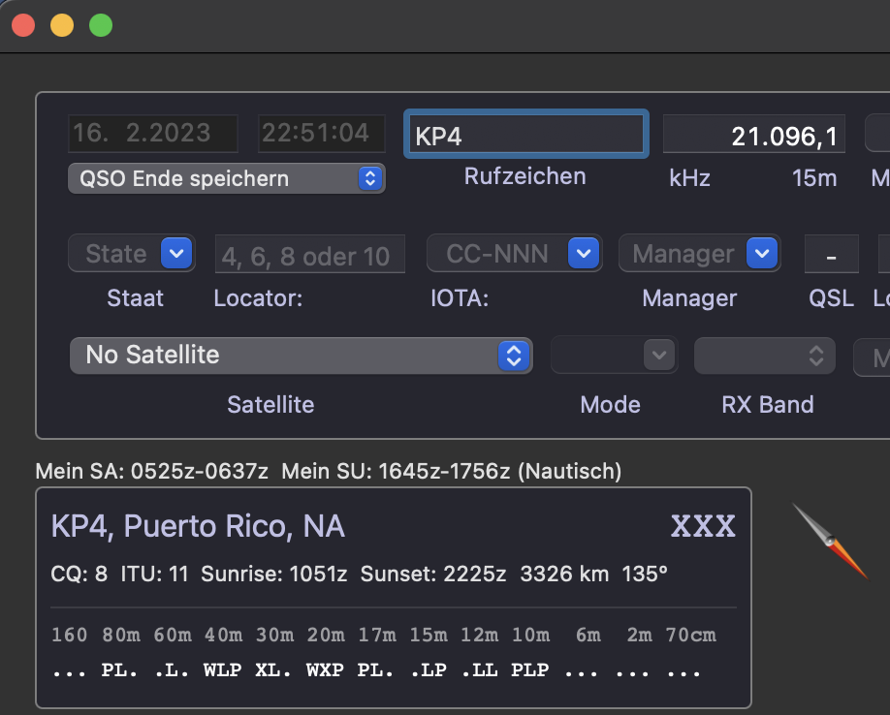Image resolution: width=890 pixels, height=715 pixels.
Task: Click the frequency field showing 21.096,1
Action: coord(753,135)
